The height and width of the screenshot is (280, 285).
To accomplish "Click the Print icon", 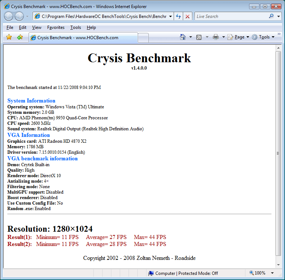I will click(x=216, y=37).
